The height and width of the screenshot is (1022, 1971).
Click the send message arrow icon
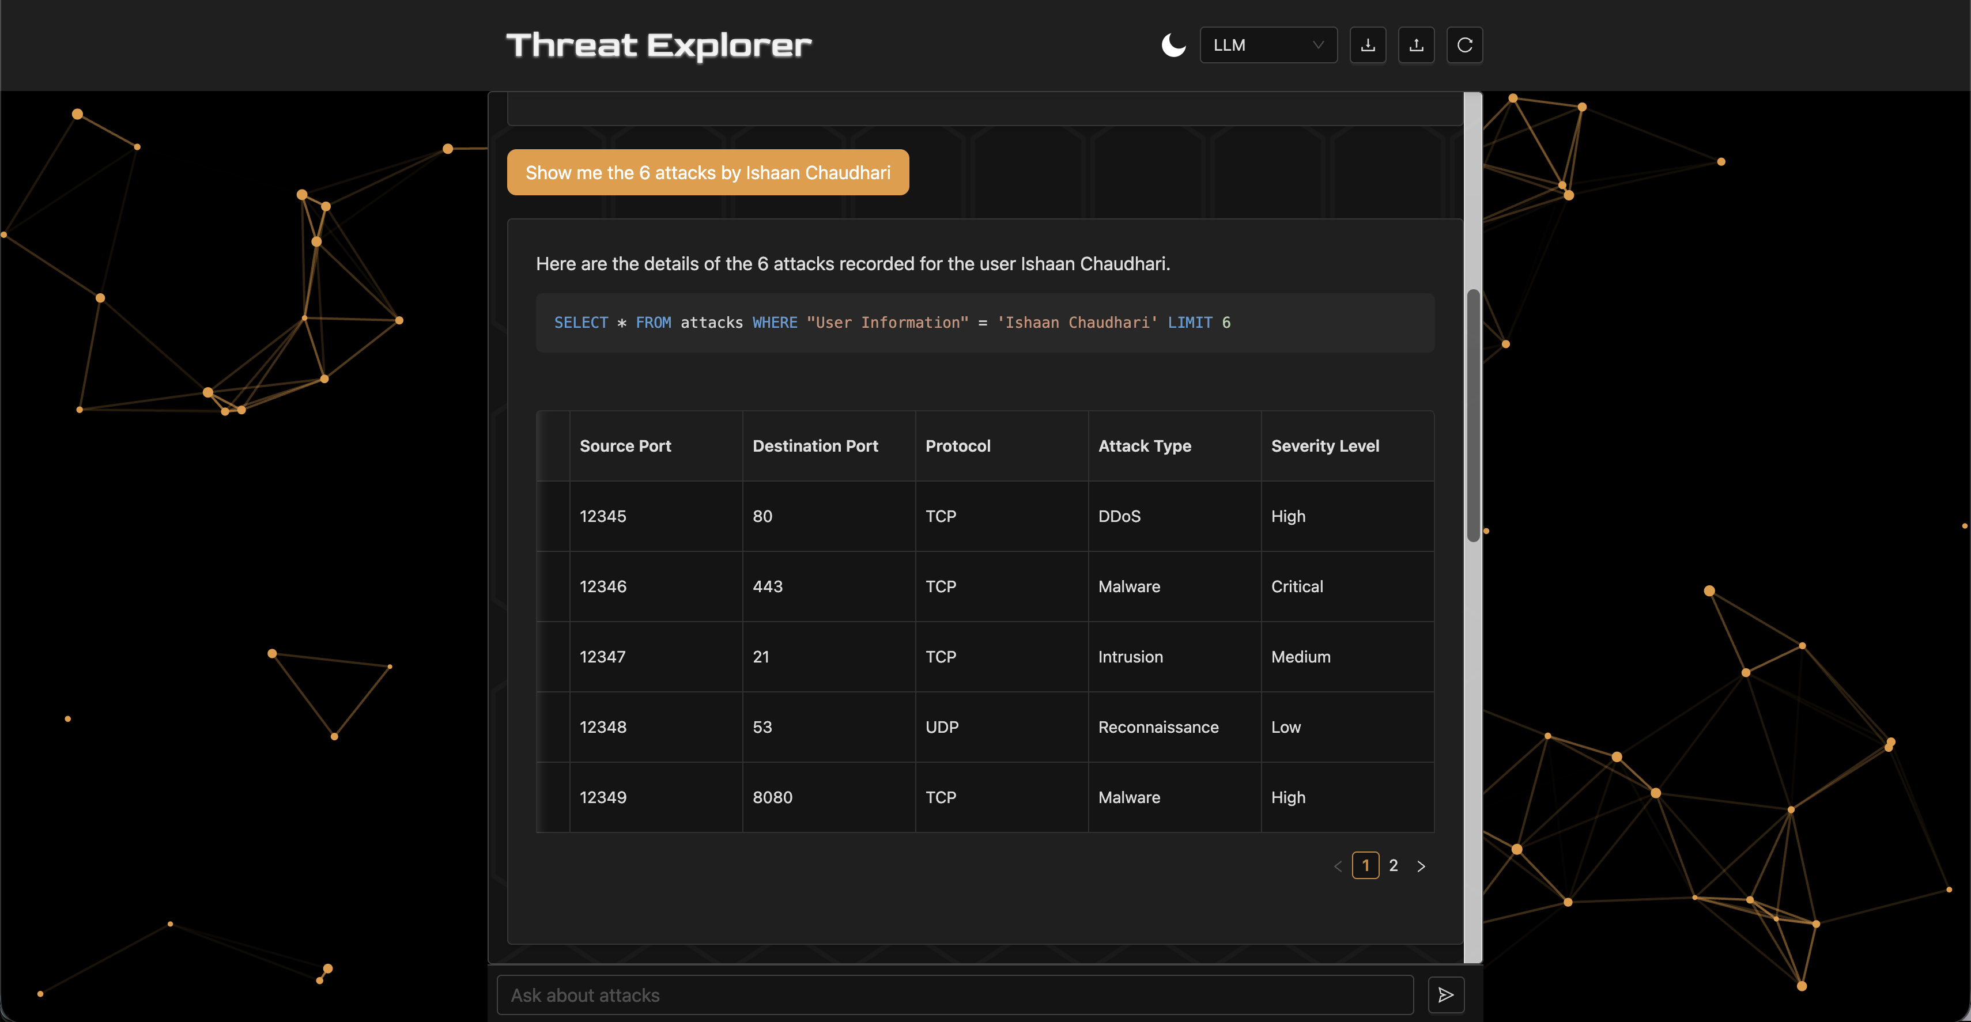[x=1446, y=994]
